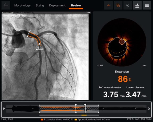Click the Apposition threshold 0.3 mm label
Screen dimensions: 153x122
click(94, 120)
